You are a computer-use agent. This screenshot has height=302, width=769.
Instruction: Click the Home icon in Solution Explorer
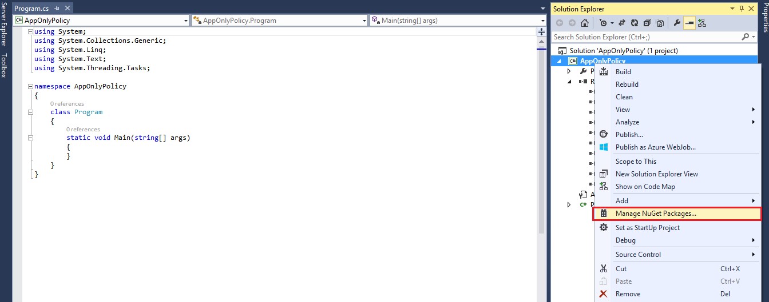585,23
